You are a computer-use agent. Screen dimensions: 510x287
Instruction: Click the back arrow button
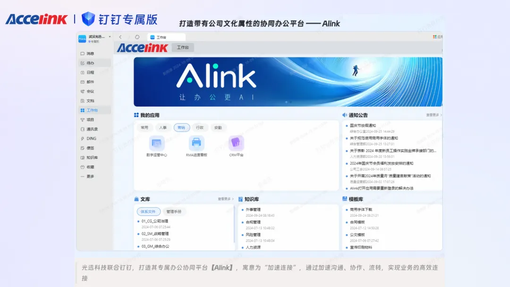tap(120, 37)
